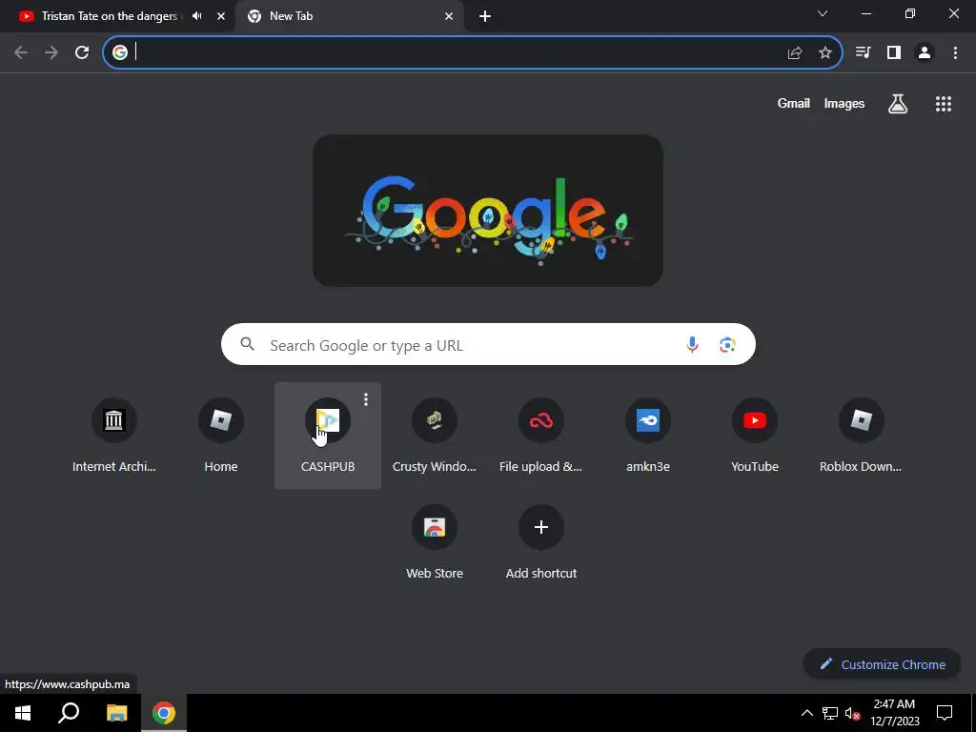Open CASHPUB tile three-dot options
The image size is (976, 732).
click(x=366, y=399)
